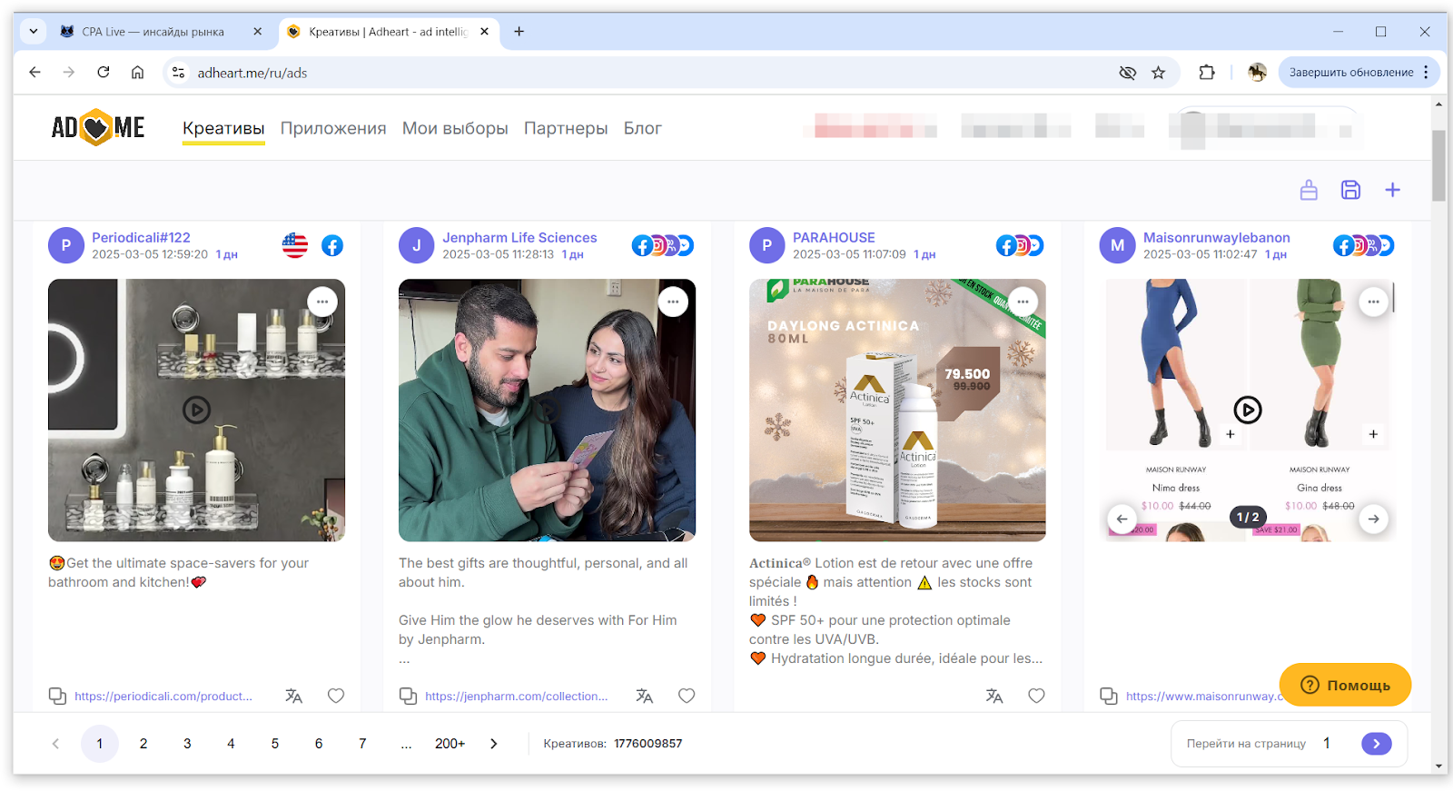Click the platform icons on the Maisonrunwaylebanon card

[1364, 245]
